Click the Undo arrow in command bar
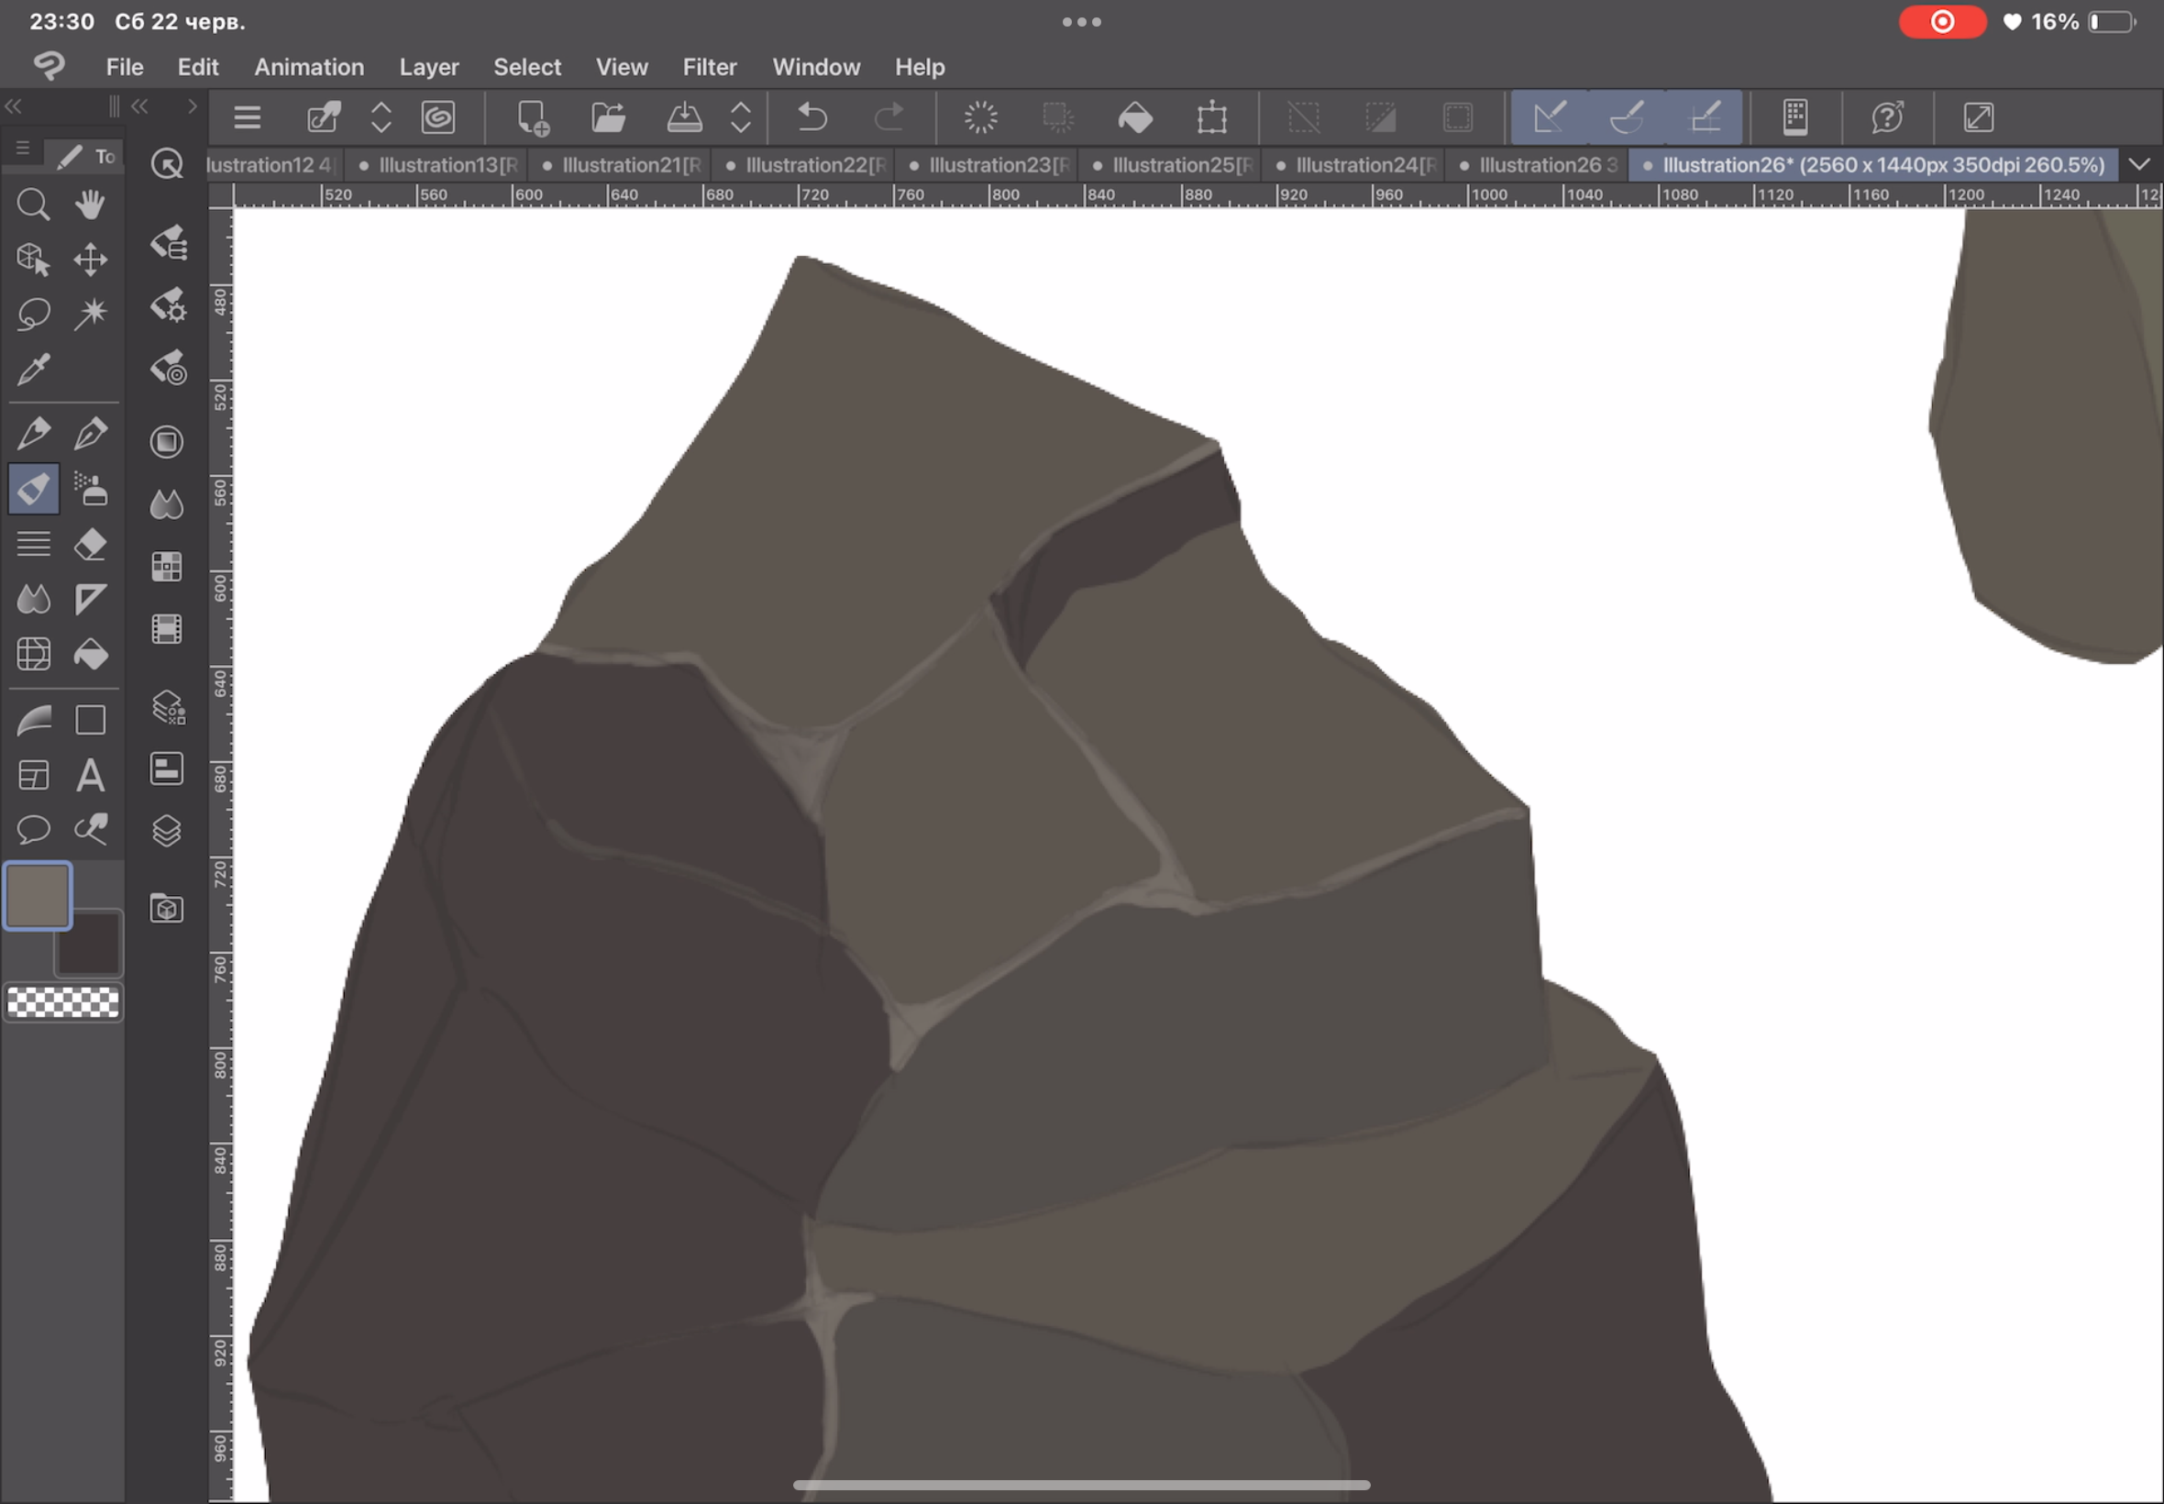The height and width of the screenshot is (1504, 2164). (811, 117)
